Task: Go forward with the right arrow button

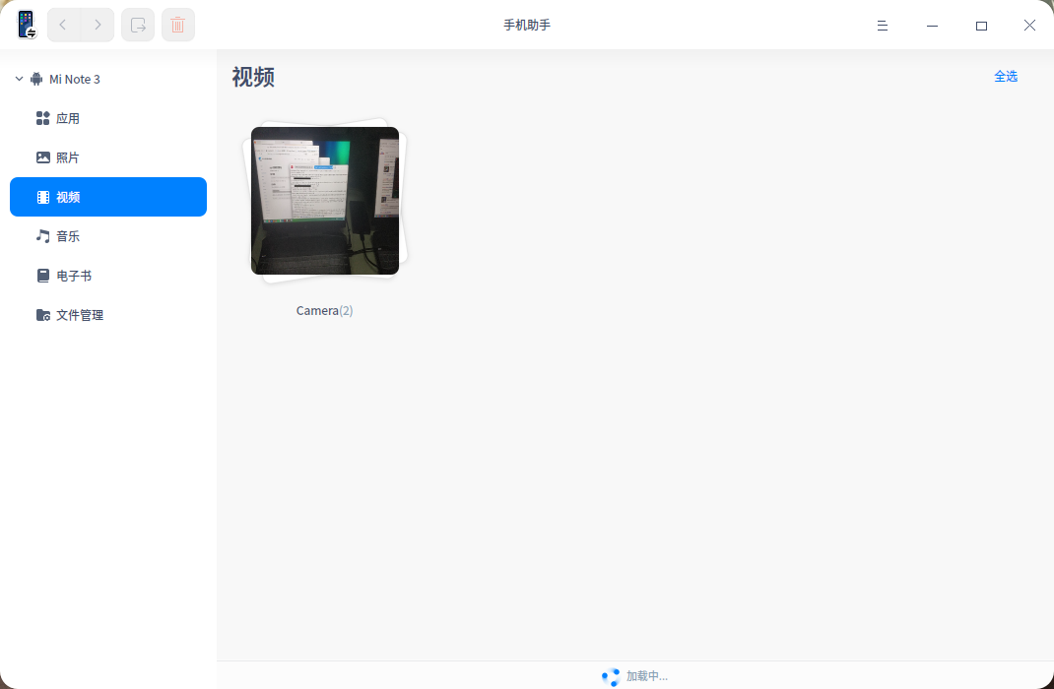Action: (98, 25)
